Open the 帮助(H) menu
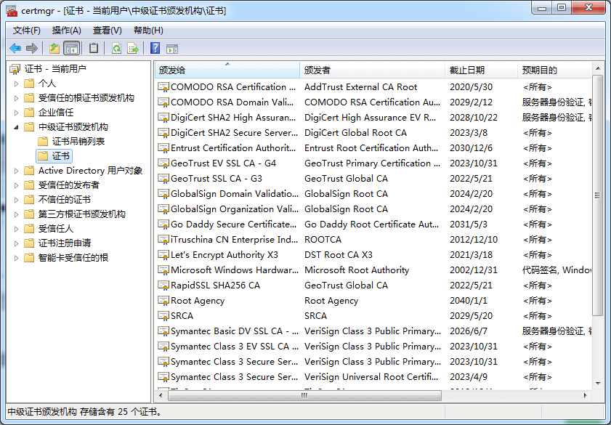The height and width of the screenshot is (425, 611). [x=148, y=31]
